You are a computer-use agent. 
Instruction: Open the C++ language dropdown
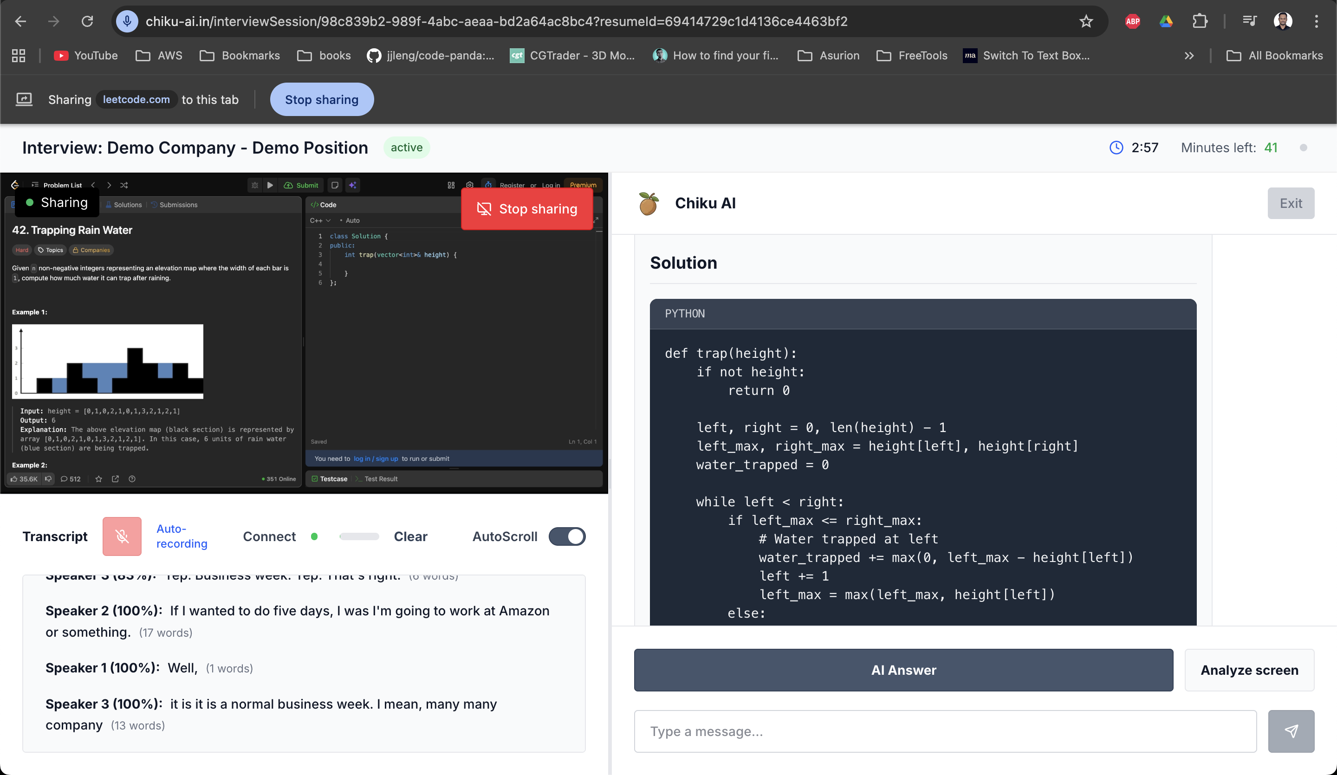tap(319, 220)
